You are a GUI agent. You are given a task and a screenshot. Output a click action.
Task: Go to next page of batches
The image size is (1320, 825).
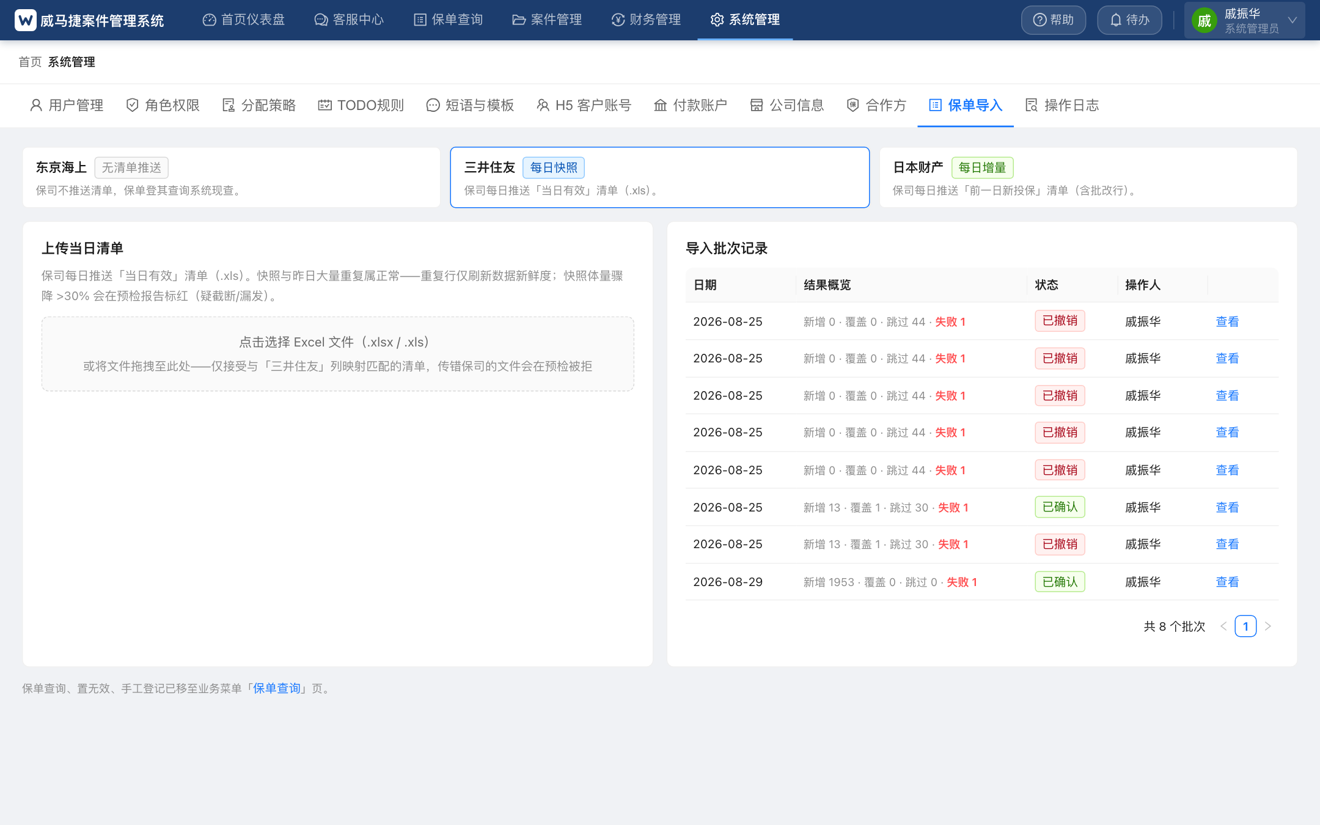[1268, 626]
